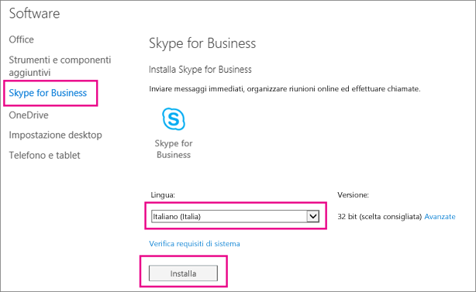The height and width of the screenshot is (292, 476).
Task: Click the Lingua label
Action: 163,195
